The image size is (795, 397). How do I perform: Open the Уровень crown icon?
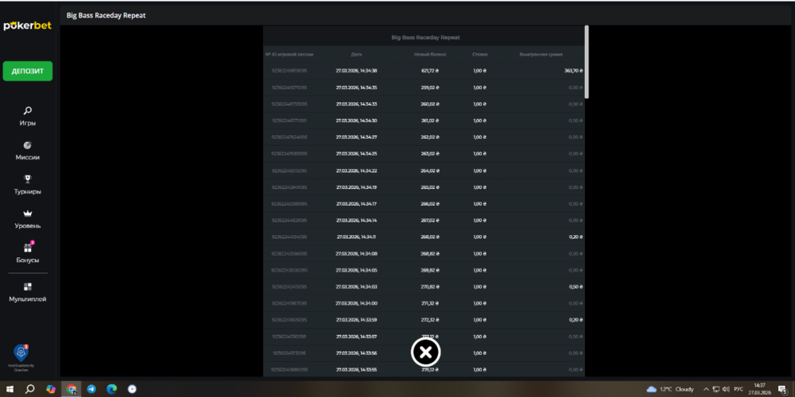point(28,214)
